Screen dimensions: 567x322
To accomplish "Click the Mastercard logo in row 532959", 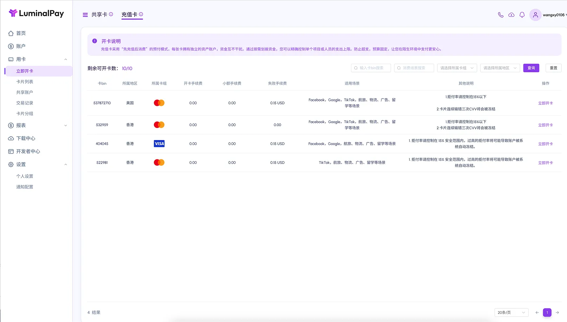I will click(x=159, y=125).
